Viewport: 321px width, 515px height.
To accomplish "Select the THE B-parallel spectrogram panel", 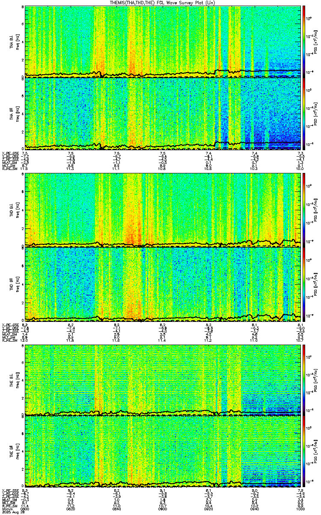I will [163, 451].
